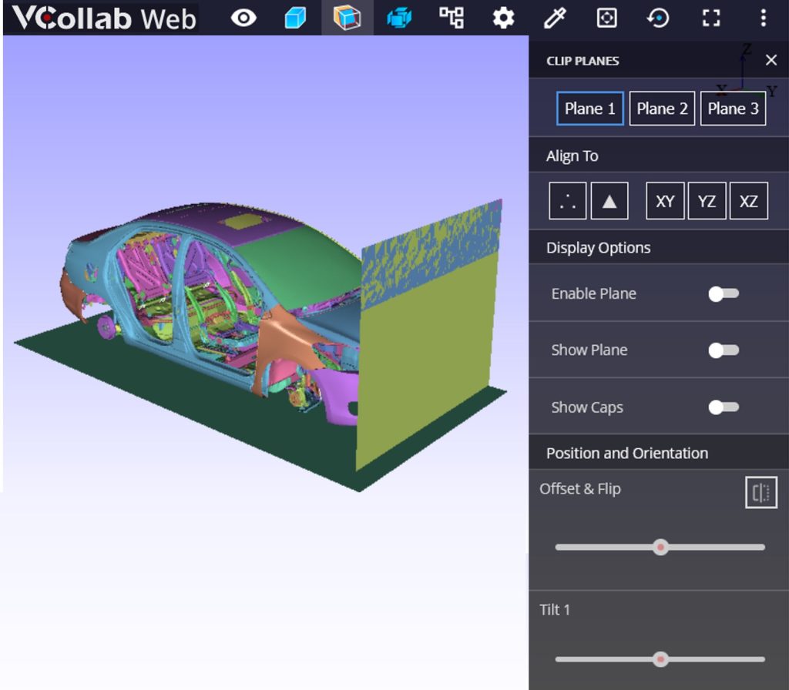
Task: Open settings gear icon
Action: click(503, 18)
